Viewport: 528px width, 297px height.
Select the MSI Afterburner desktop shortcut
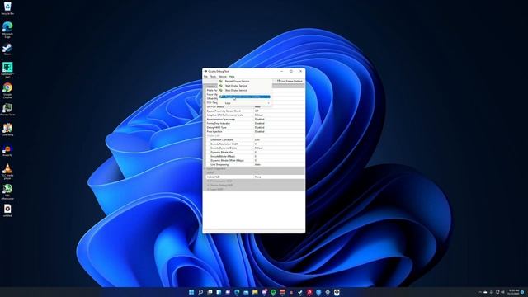click(x=7, y=191)
